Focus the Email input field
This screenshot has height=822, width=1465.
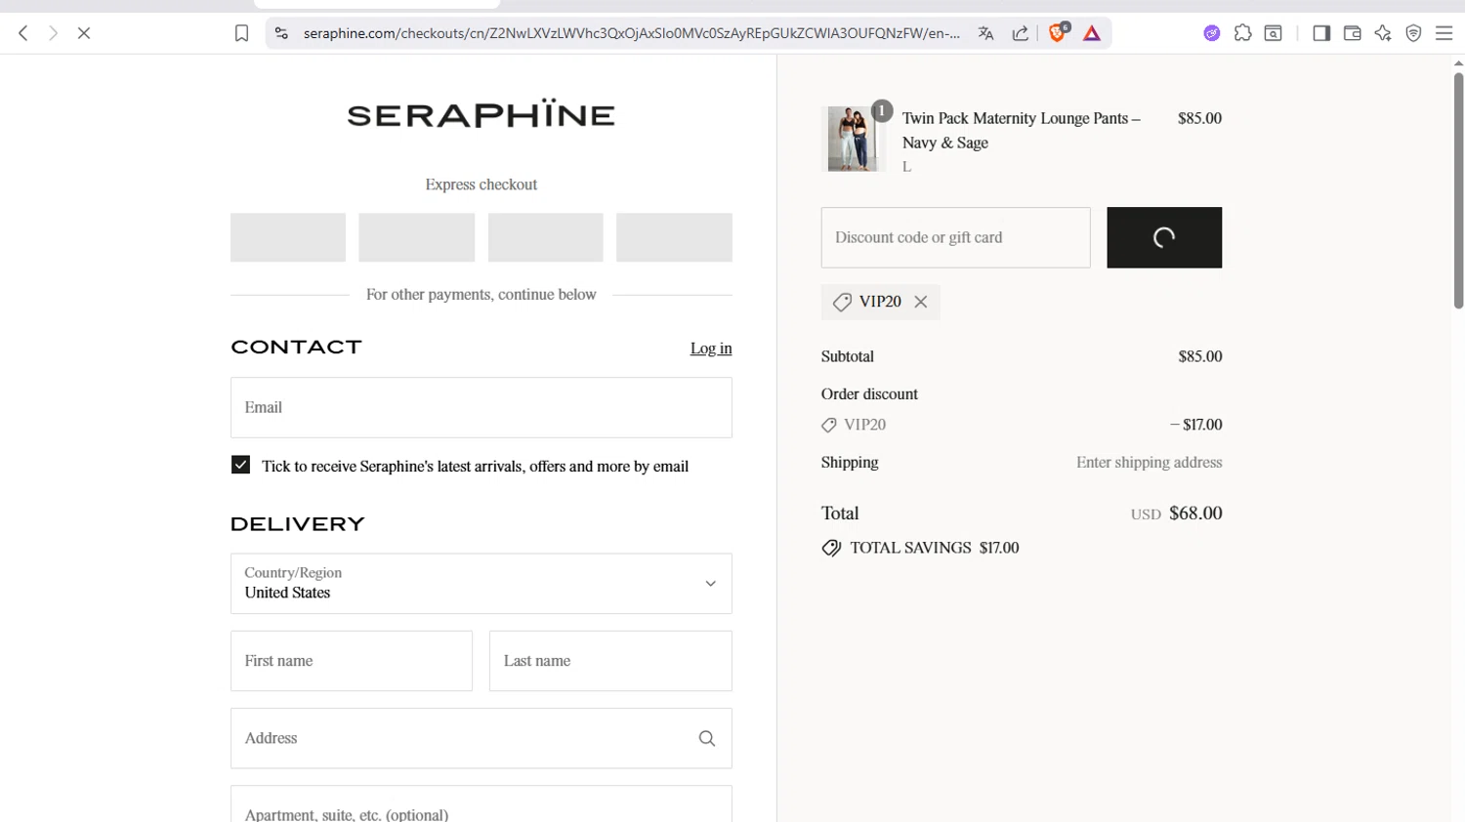pyautogui.click(x=481, y=407)
